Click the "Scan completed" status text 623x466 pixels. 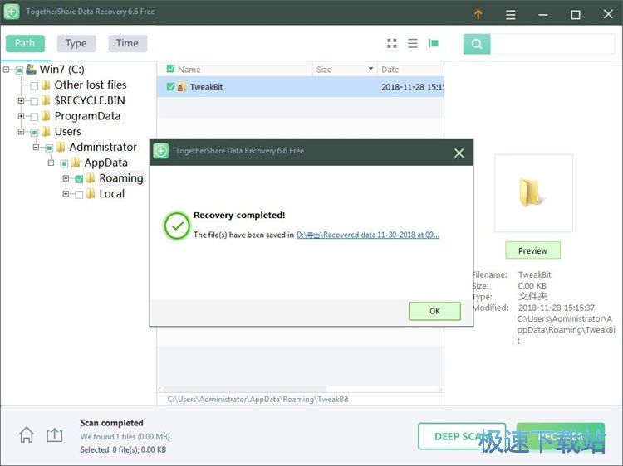[111, 423]
